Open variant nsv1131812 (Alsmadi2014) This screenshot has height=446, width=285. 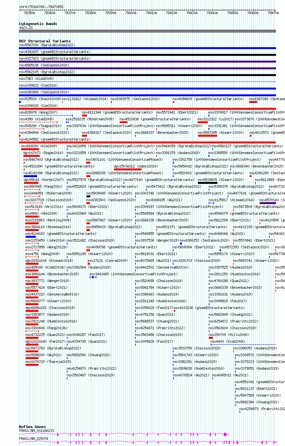[85, 99]
